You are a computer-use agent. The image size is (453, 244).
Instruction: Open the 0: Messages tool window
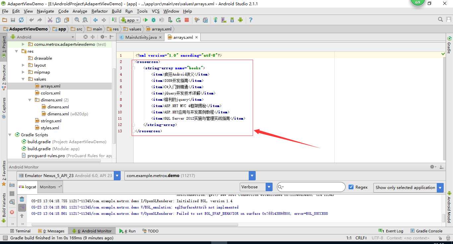[x=51, y=231]
